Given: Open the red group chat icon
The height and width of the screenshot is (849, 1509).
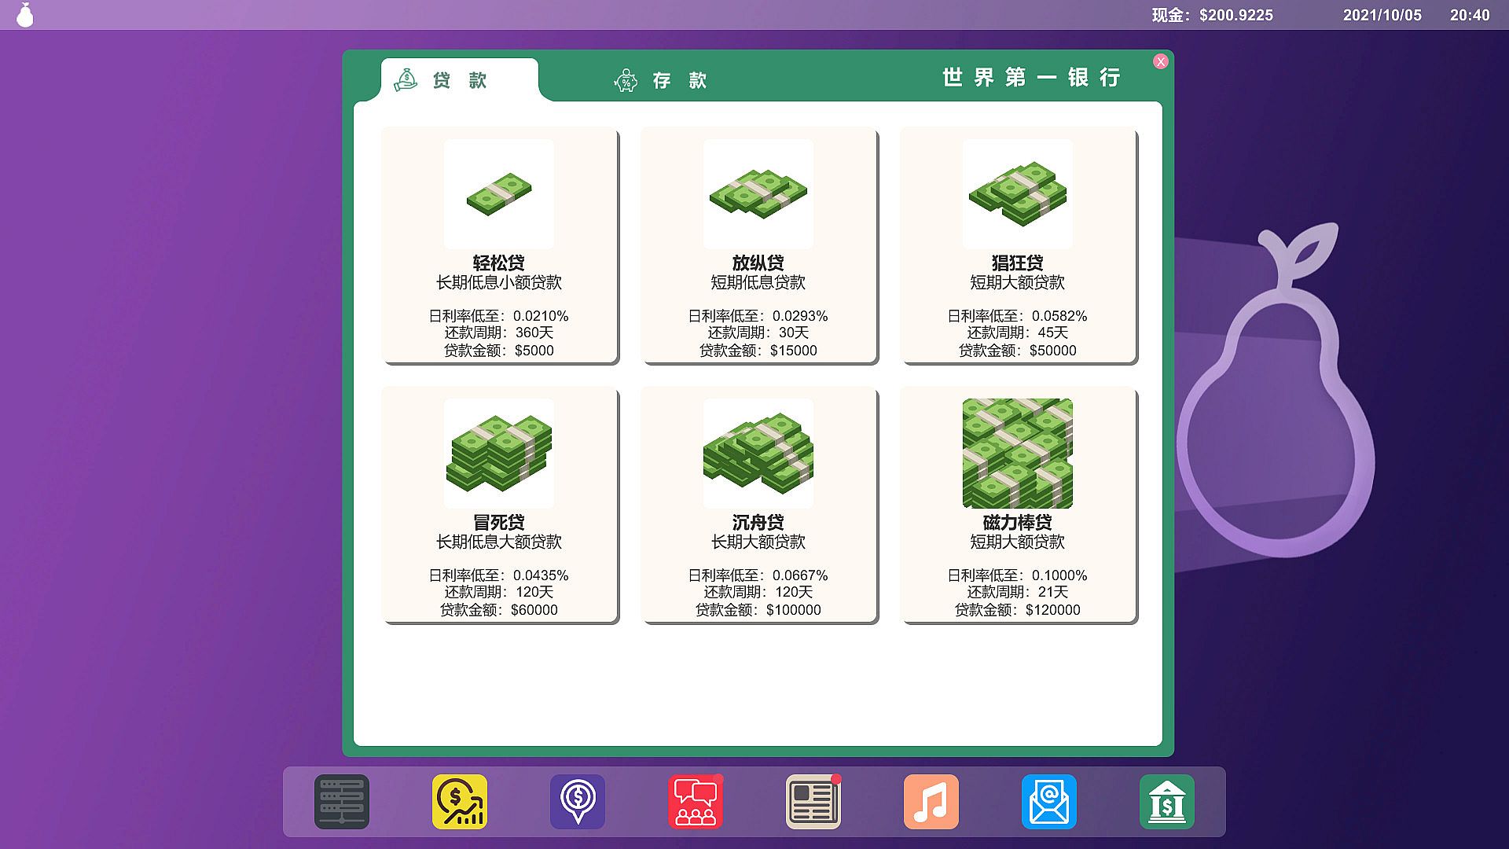Looking at the screenshot, I should coord(696,801).
